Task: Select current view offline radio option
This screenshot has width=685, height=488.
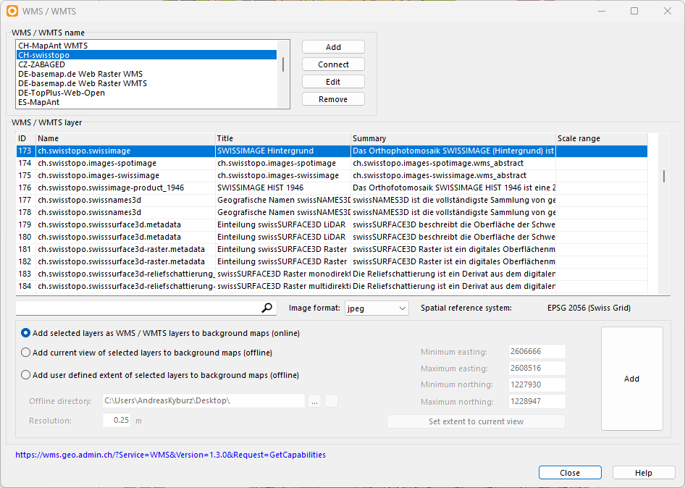Action: point(26,353)
